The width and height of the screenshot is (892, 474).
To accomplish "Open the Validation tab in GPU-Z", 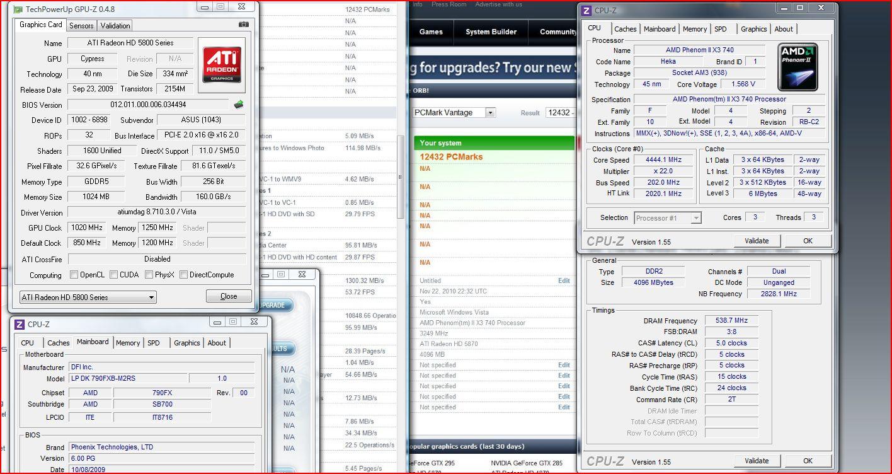I will pos(115,26).
